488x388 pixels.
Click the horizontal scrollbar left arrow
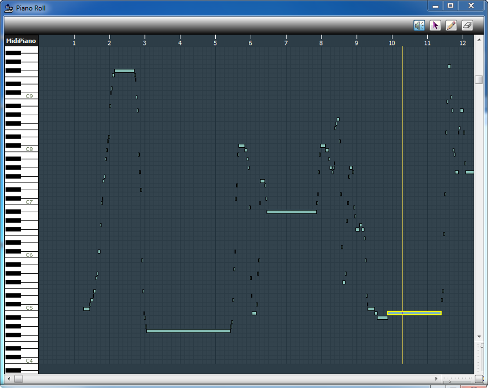pos(9,378)
